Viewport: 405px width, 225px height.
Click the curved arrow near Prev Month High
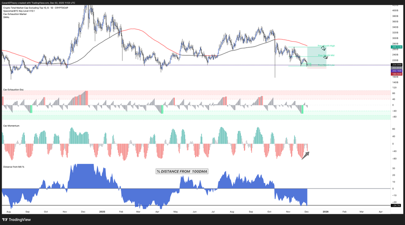(x=323, y=49)
